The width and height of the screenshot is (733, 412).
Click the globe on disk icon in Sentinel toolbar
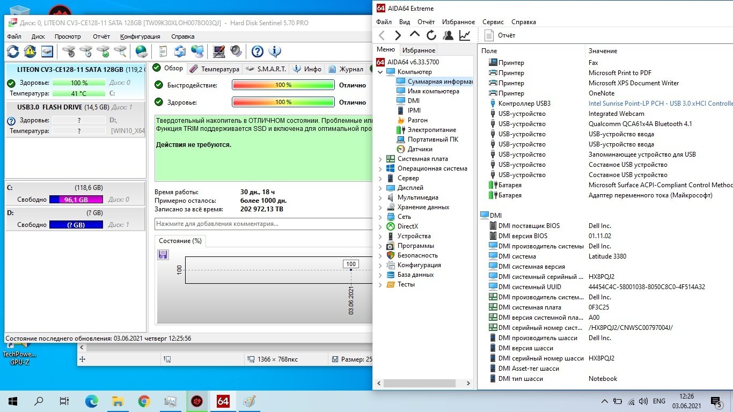[x=142, y=51]
